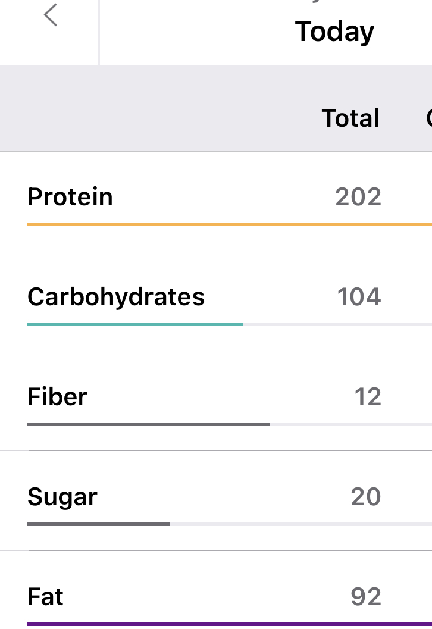This screenshot has width=432, height=629.
Task: Tap the back chevron arrow
Action: point(51,15)
